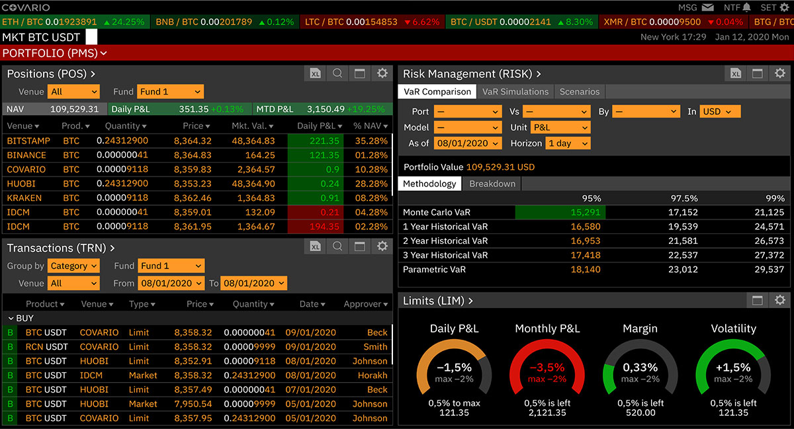Select the Methodology tab
The width and height of the screenshot is (794, 429).
click(x=429, y=184)
